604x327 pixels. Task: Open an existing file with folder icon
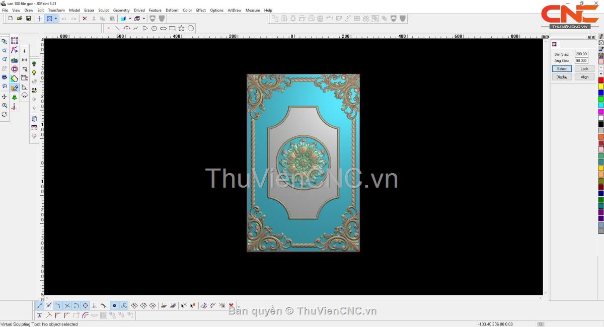coord(20,19)
